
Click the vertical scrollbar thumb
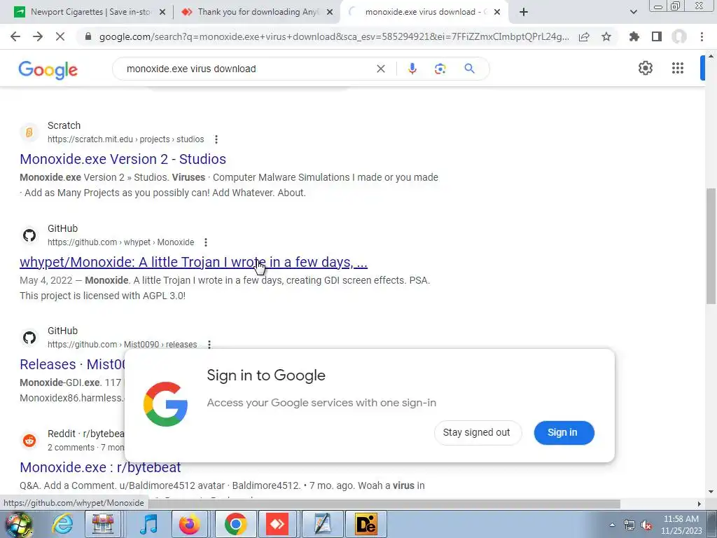tap(711, 246)
